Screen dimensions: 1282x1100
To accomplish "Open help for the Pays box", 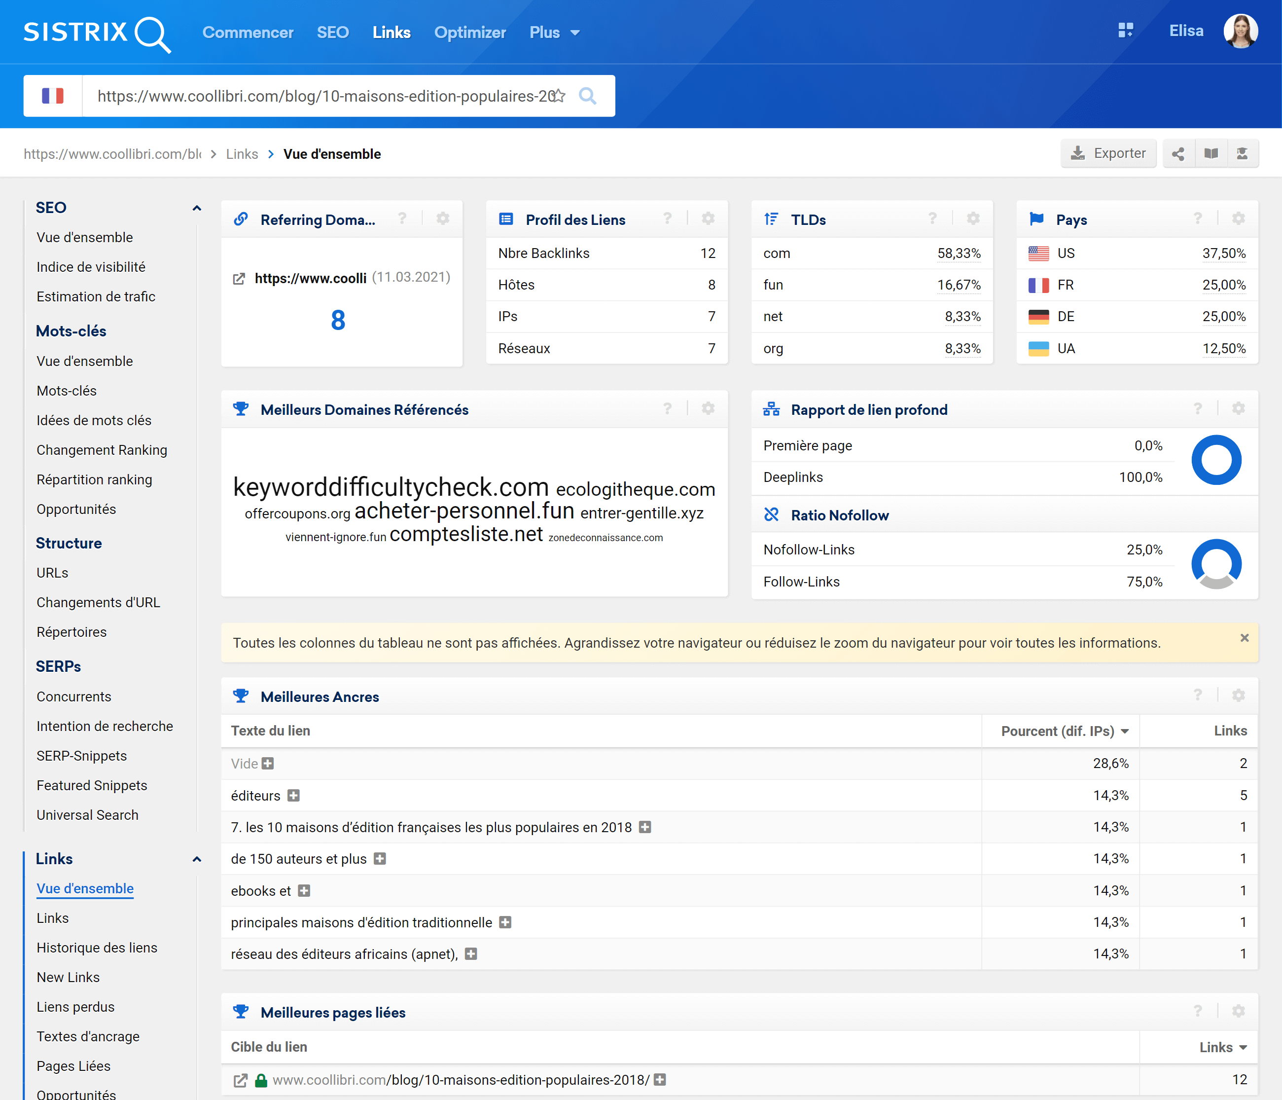I will (1198, 219).
